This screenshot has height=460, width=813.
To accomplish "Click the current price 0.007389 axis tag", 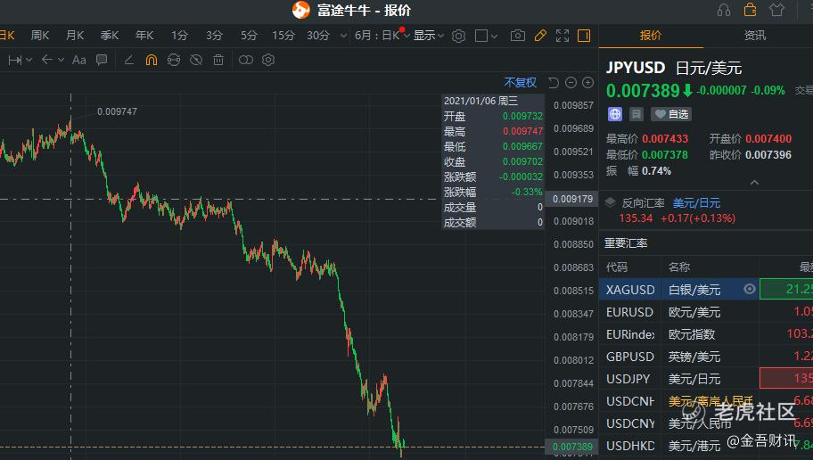I will pos(572,447).
